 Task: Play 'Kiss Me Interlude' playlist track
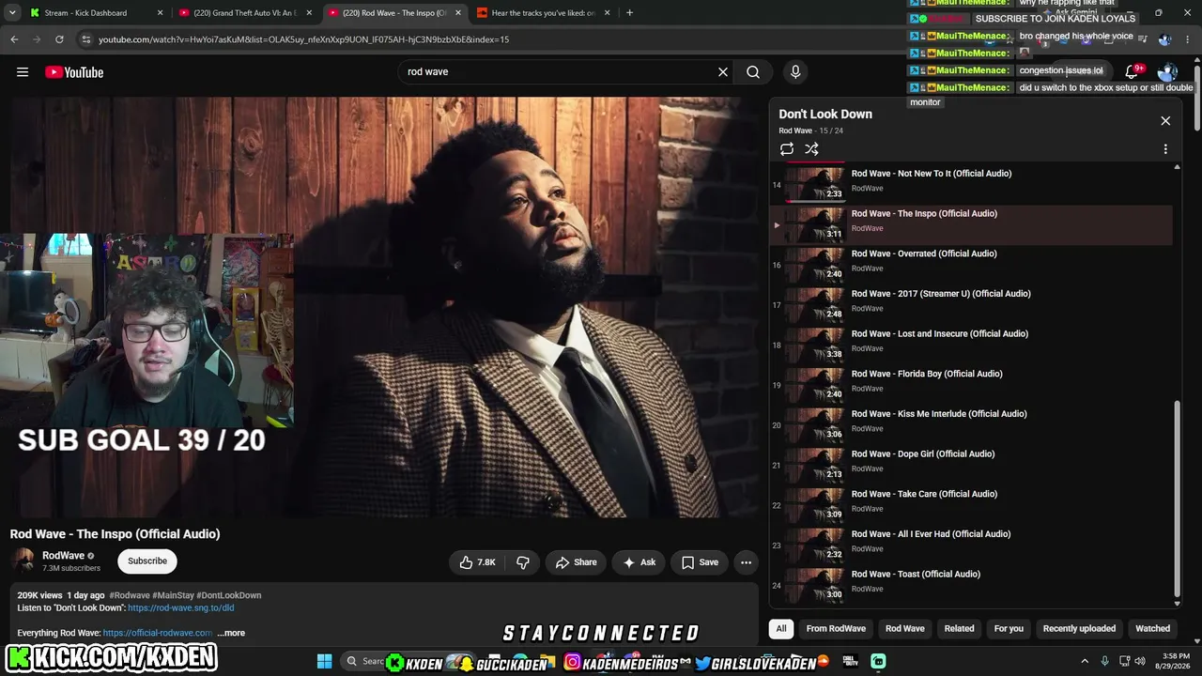971,425
